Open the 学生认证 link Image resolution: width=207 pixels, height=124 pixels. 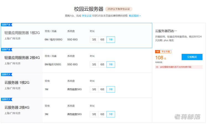point(87,16)
